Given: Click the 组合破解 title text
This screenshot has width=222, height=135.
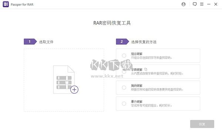Looking at the screenshot, I should click(x=137, y=54).
